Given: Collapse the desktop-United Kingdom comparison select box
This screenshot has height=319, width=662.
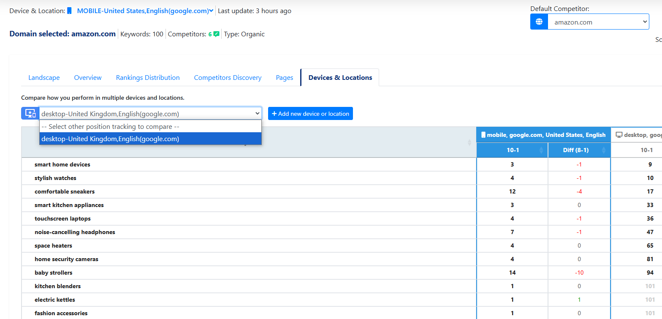Looking at the screenshot, I should pos(150,113).
